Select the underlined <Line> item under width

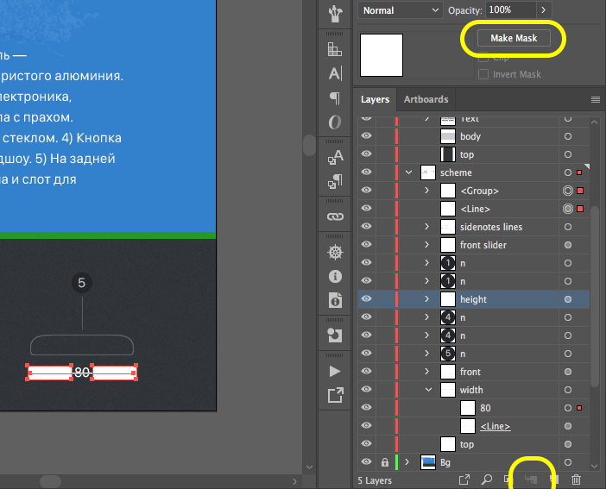coord(495,426)
